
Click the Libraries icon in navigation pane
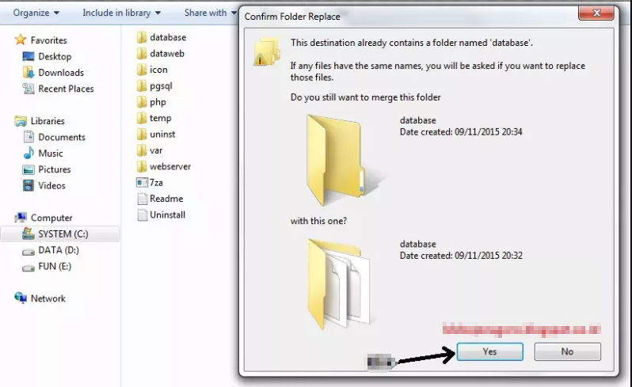click(20, 121)
